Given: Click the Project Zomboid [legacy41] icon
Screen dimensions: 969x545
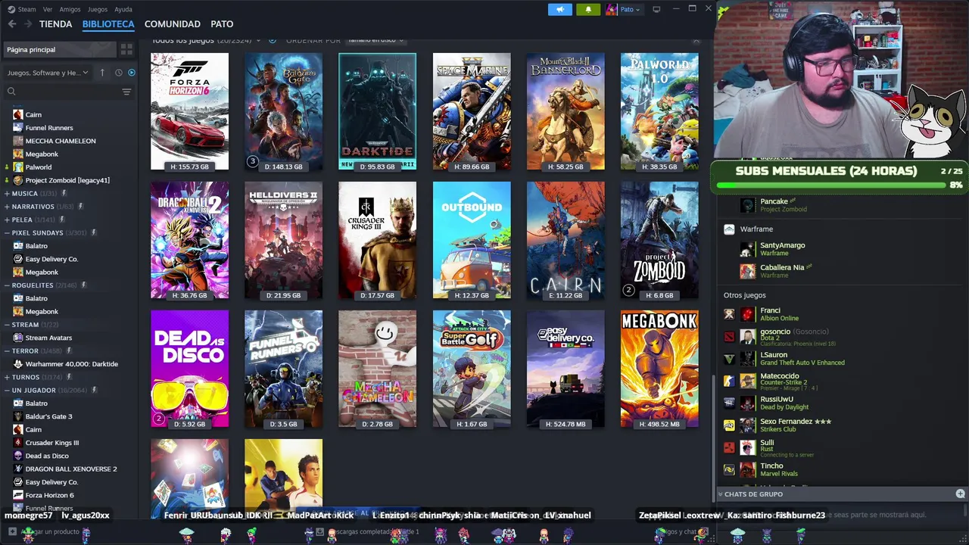Looking at the screenshot, I should (18, 180).
